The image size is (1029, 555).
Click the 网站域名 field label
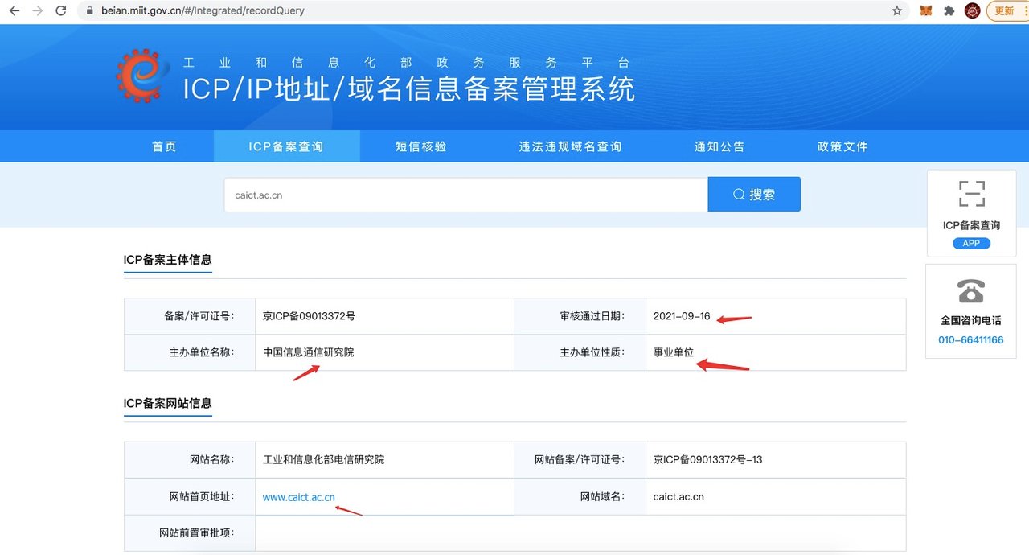[x=602, y=497]
